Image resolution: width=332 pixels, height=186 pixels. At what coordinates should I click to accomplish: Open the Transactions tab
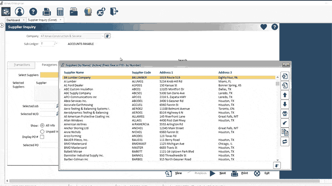point(22,65)
